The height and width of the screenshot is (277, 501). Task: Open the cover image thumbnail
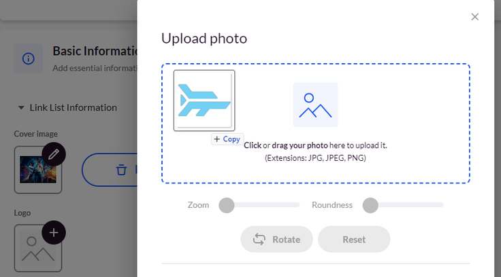click(38, 170)
